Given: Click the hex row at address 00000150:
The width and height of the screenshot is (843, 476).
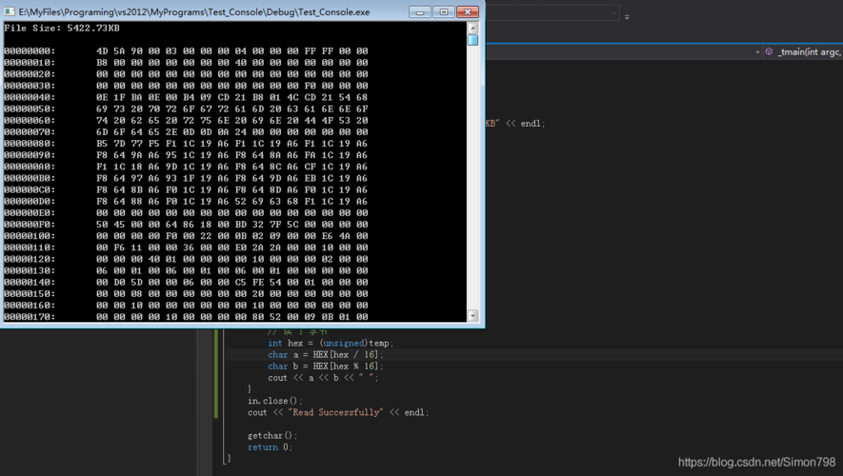Looking at the screenshot, I should (186, 293).
